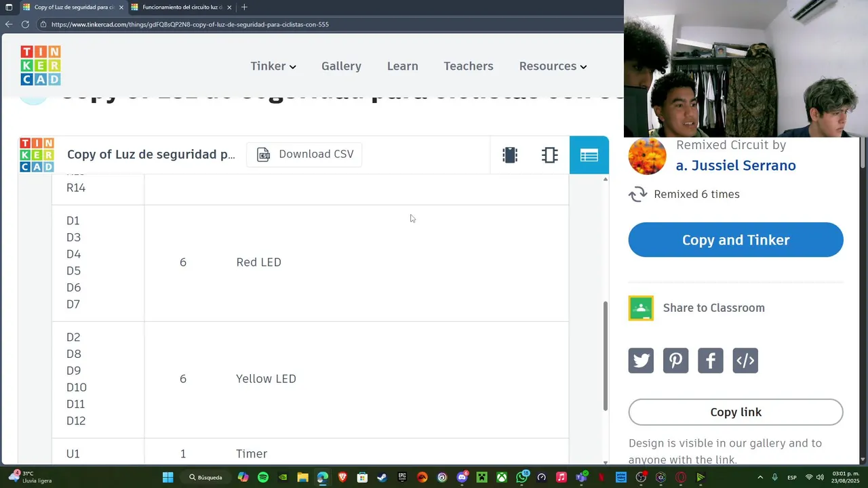Click the Copy link button
The image size is (868, 488).
pyautogui.click(x=736, y=412)
